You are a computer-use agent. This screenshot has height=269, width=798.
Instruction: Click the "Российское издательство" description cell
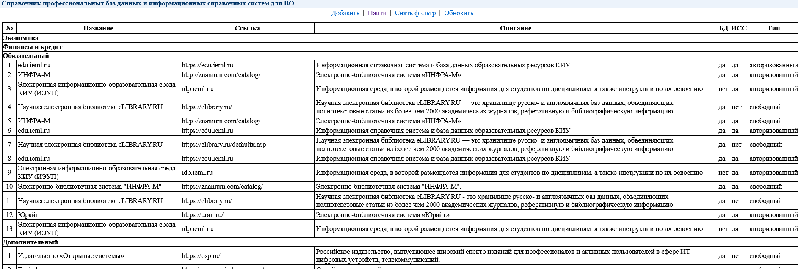[516, 256]
